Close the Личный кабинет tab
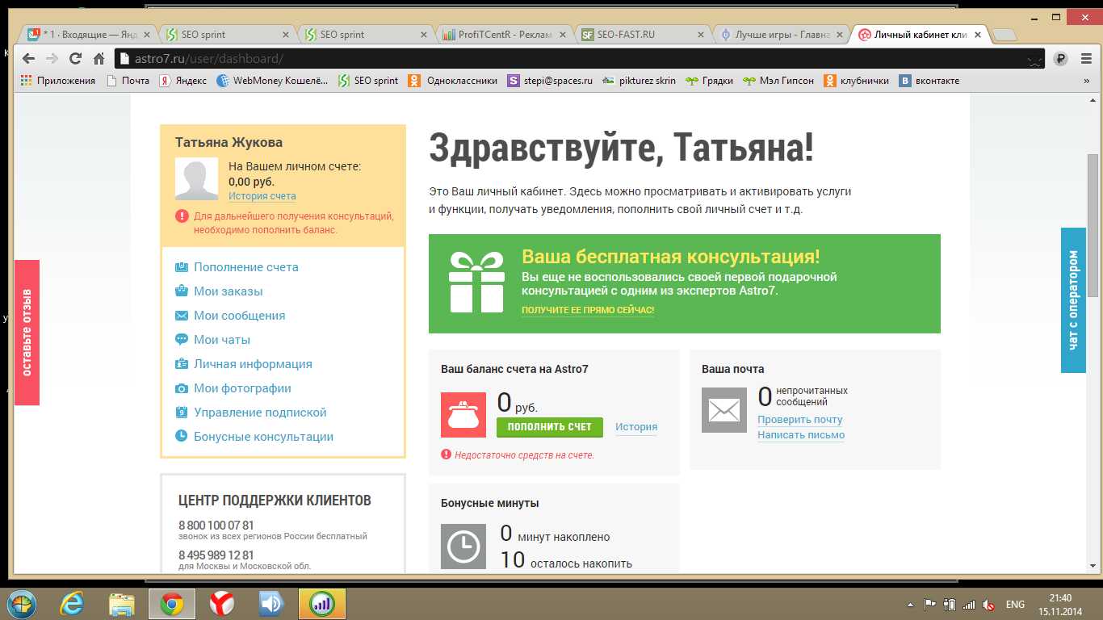The image size is (1103, 620). coord(978,35)
